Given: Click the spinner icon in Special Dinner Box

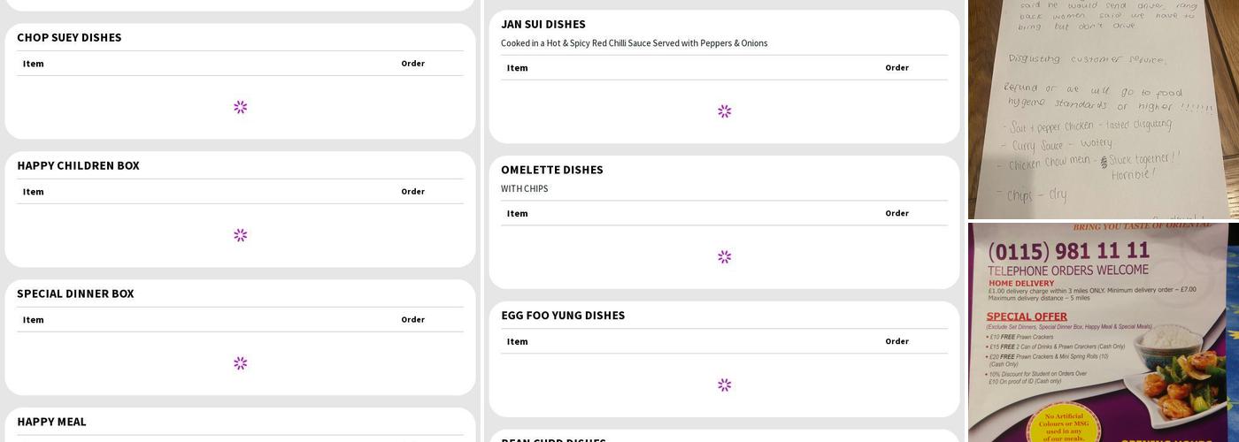Looking at the screenshot, I should (240, 363).
